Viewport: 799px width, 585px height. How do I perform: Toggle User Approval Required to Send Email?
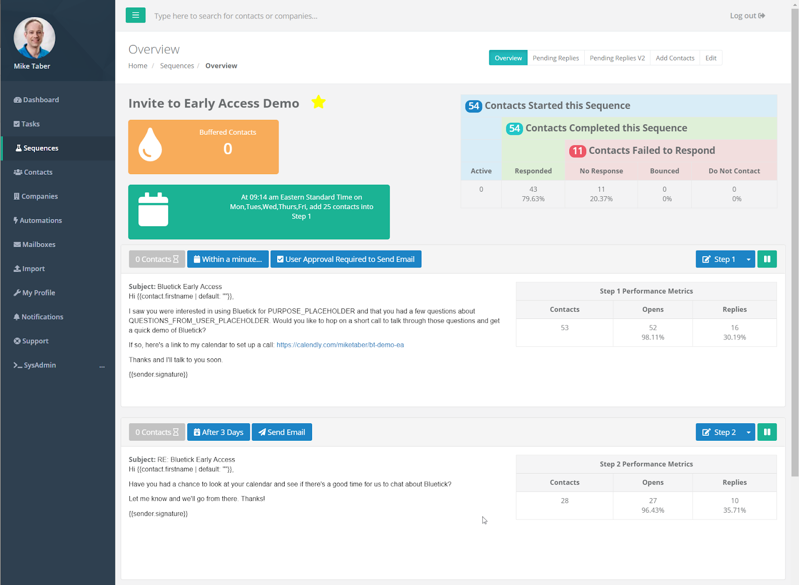tap(346, 259)
